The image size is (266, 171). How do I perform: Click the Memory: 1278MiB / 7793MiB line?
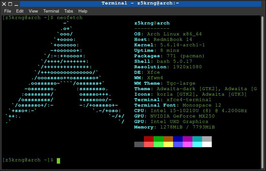click(x=175, y=127)
